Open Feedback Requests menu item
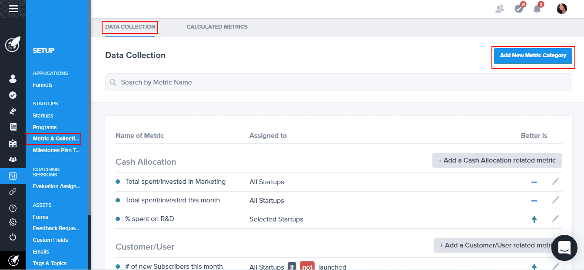 tap(56, 228)
